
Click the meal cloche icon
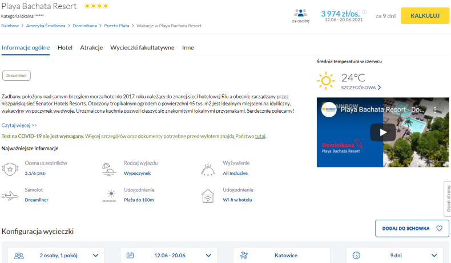[208, 169]
